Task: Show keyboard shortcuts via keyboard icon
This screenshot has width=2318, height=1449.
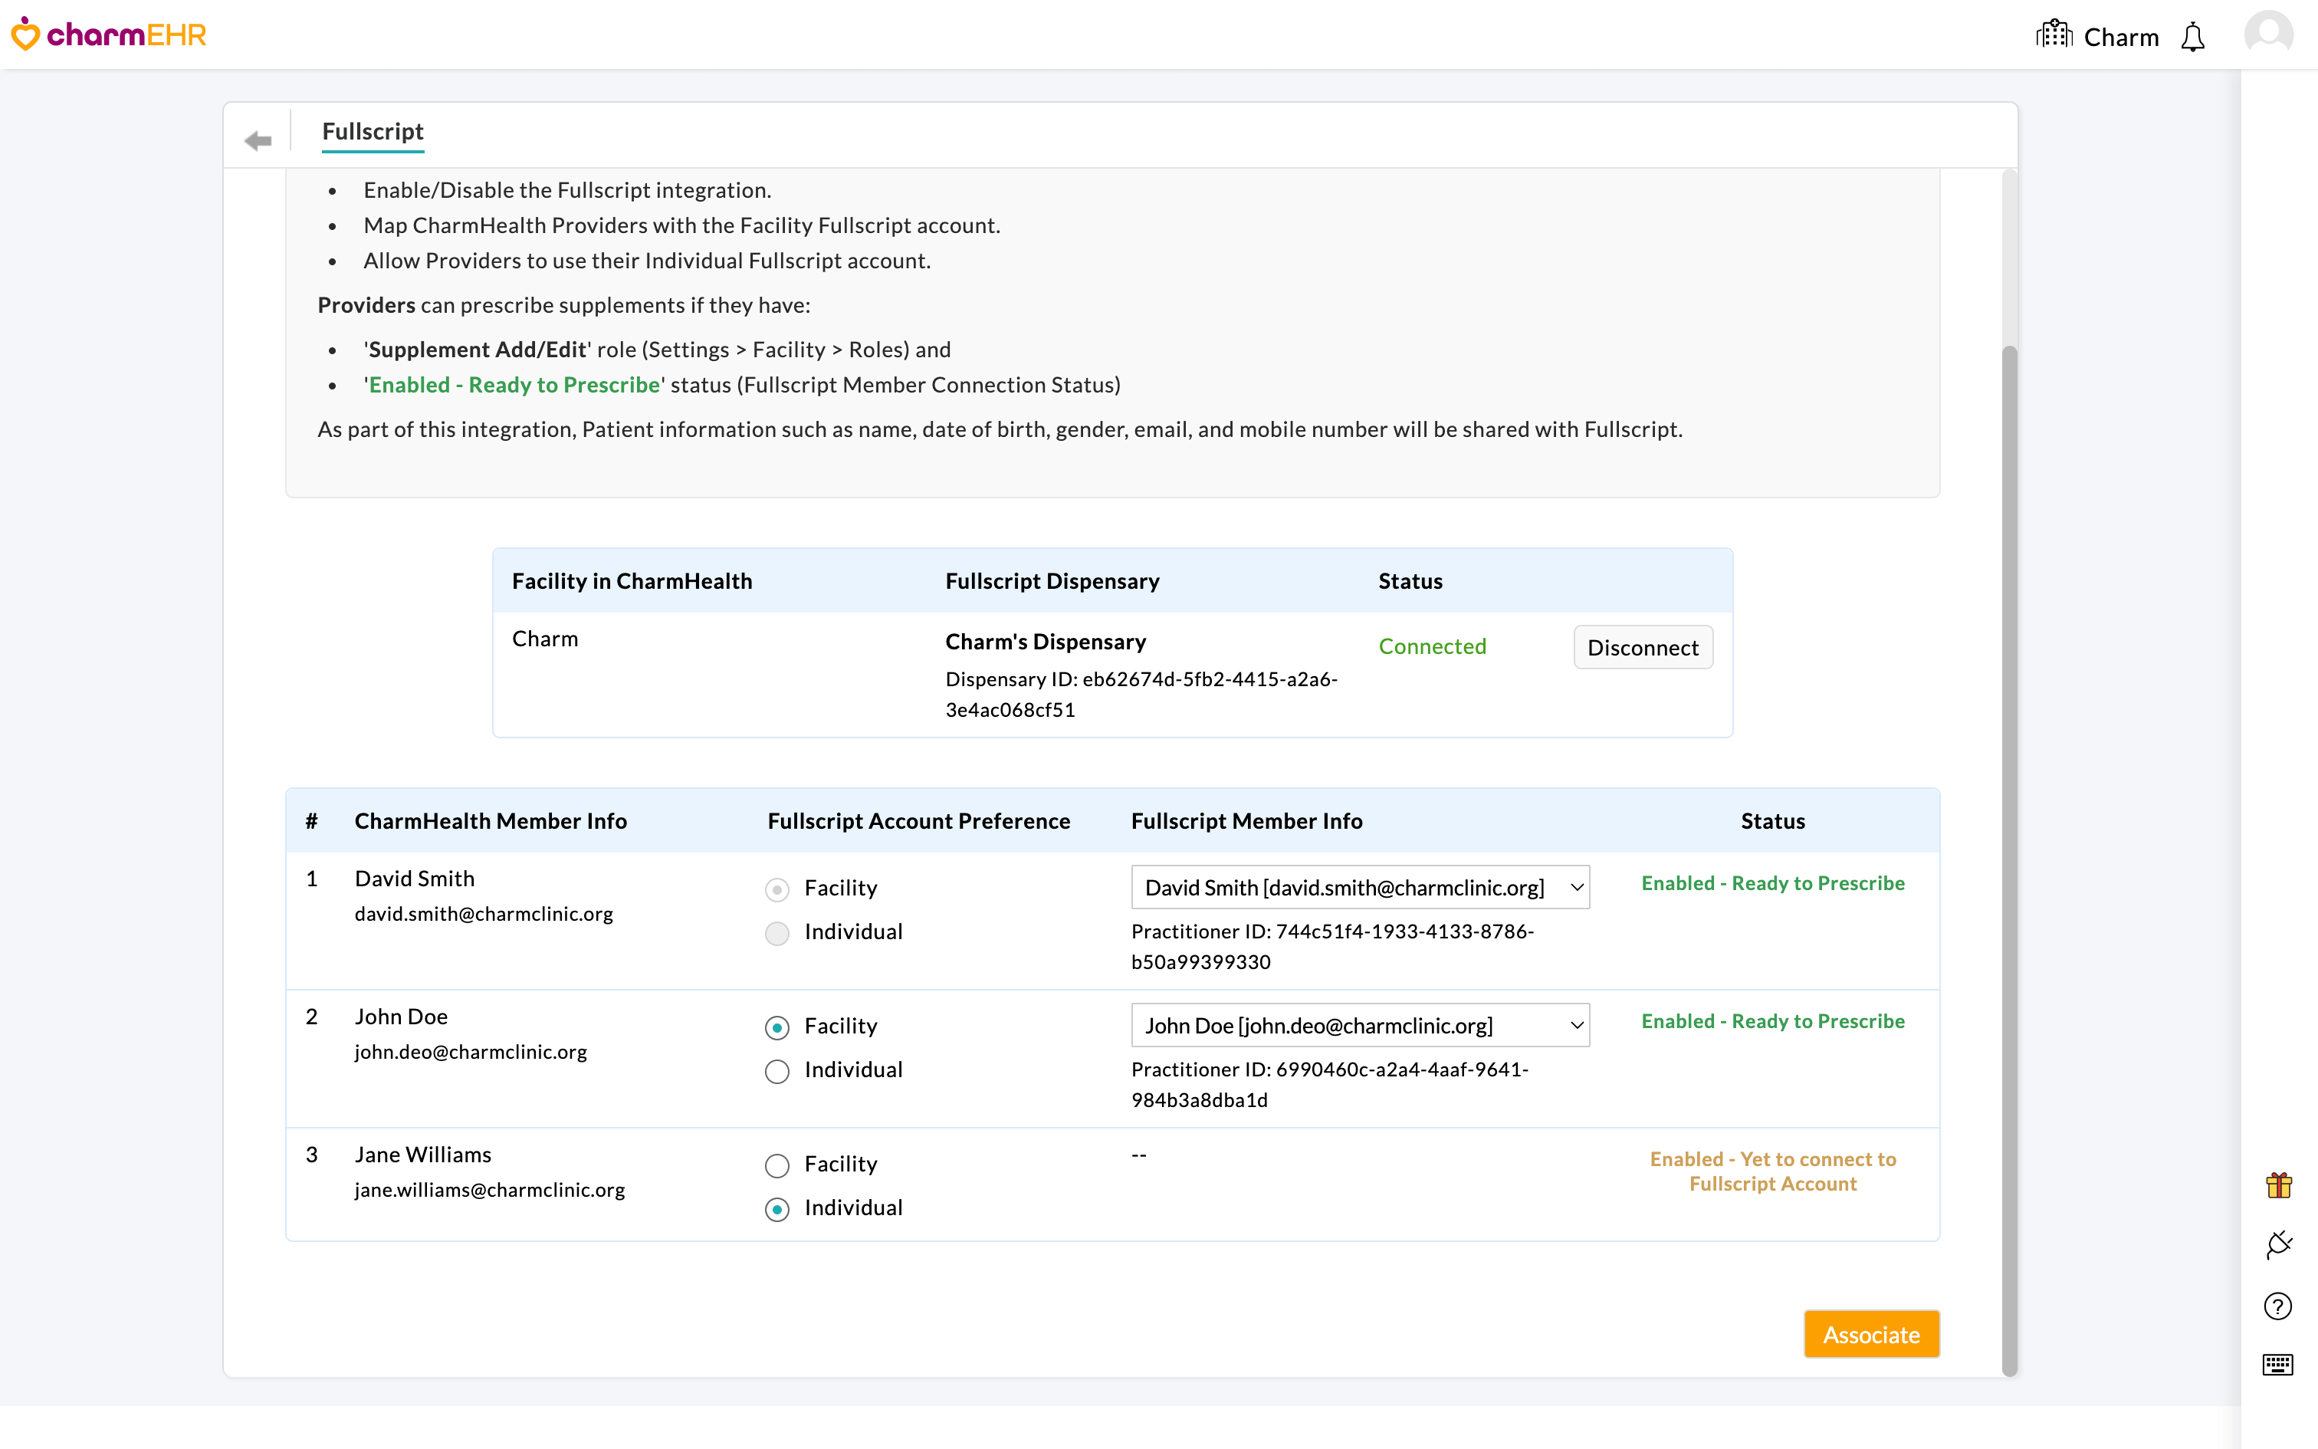Action: coord(2278,1365)
